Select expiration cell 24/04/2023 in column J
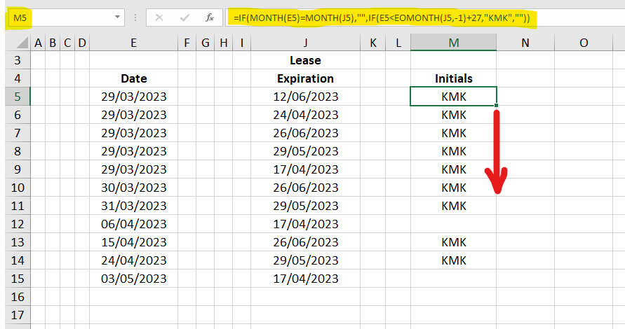Image resolution: width=625 pixels, height=329 pixels. (x=305, y=115)
